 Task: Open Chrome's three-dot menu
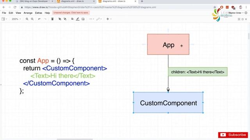246,7
